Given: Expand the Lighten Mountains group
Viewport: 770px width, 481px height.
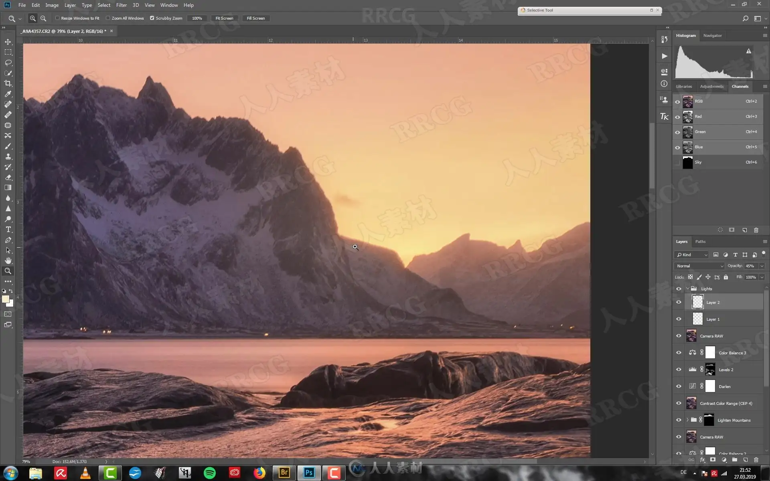Looking at the screenshot, I should (x=687, y=420).
